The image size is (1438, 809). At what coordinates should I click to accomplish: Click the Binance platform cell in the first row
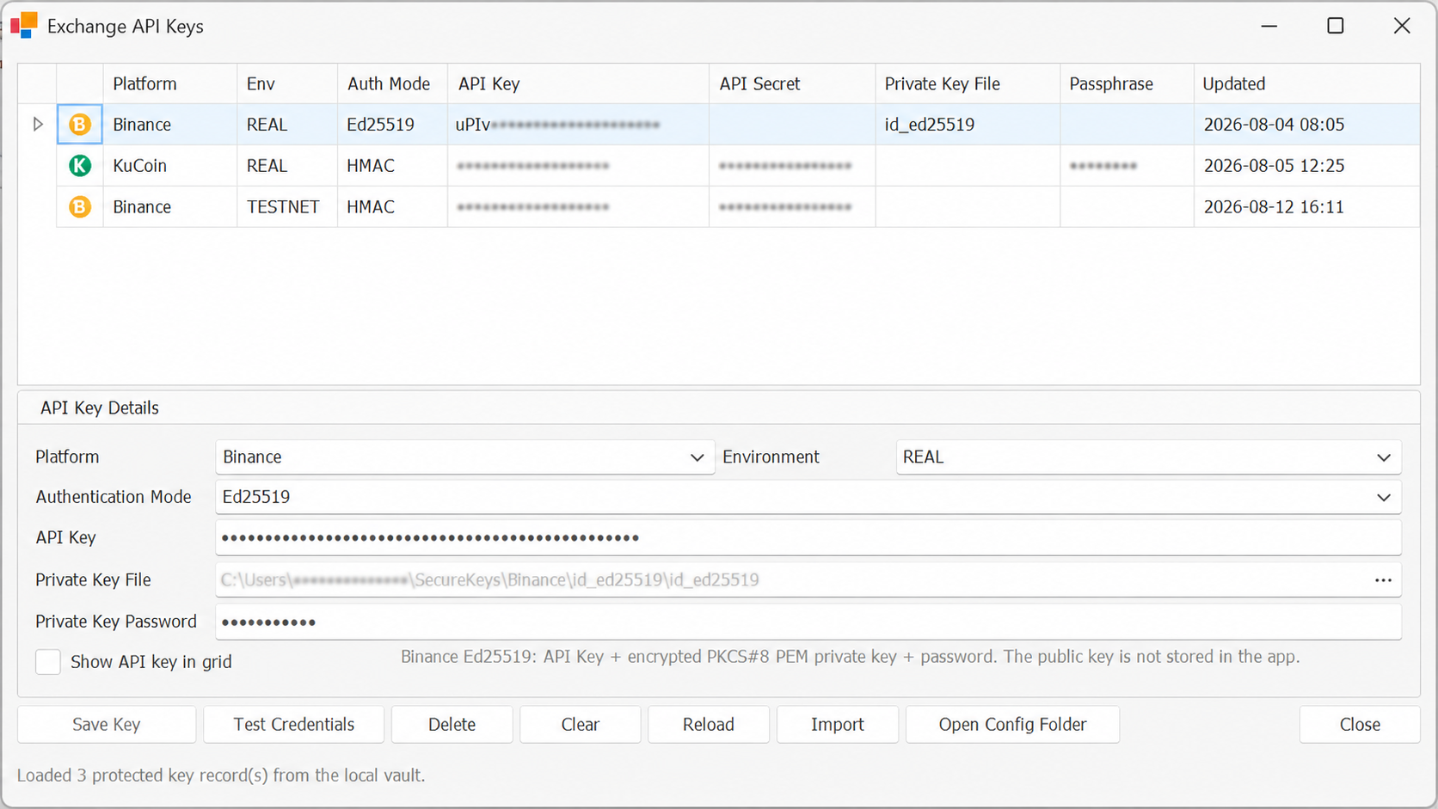click(170, 125)
